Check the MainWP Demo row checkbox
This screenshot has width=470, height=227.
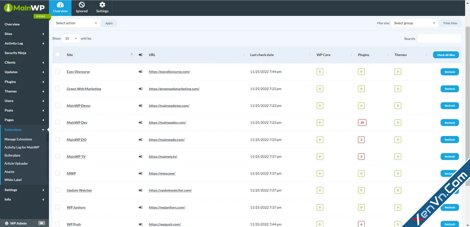pyautogui.click(x=57, y=105)
